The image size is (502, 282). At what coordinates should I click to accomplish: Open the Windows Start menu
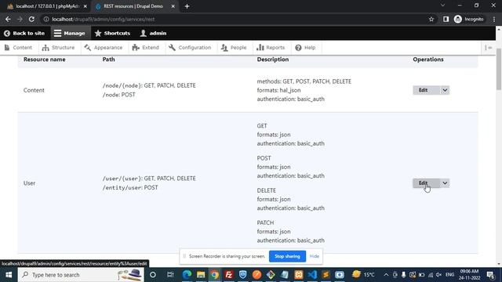tap(9, 275)
